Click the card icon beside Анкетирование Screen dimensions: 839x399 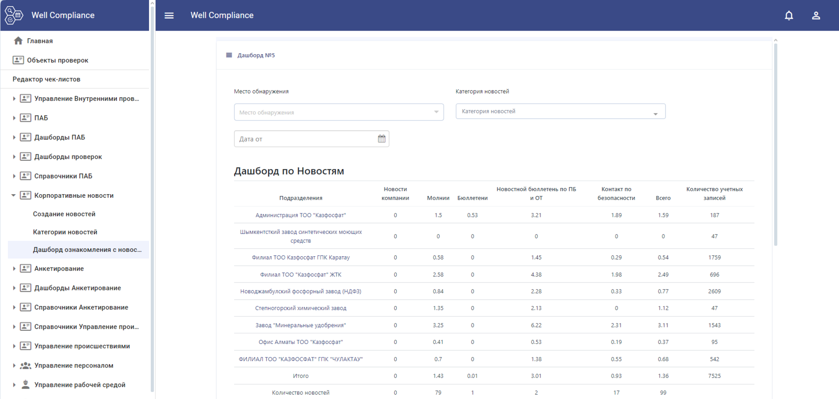pyautogui.click(x=26, y=268)
